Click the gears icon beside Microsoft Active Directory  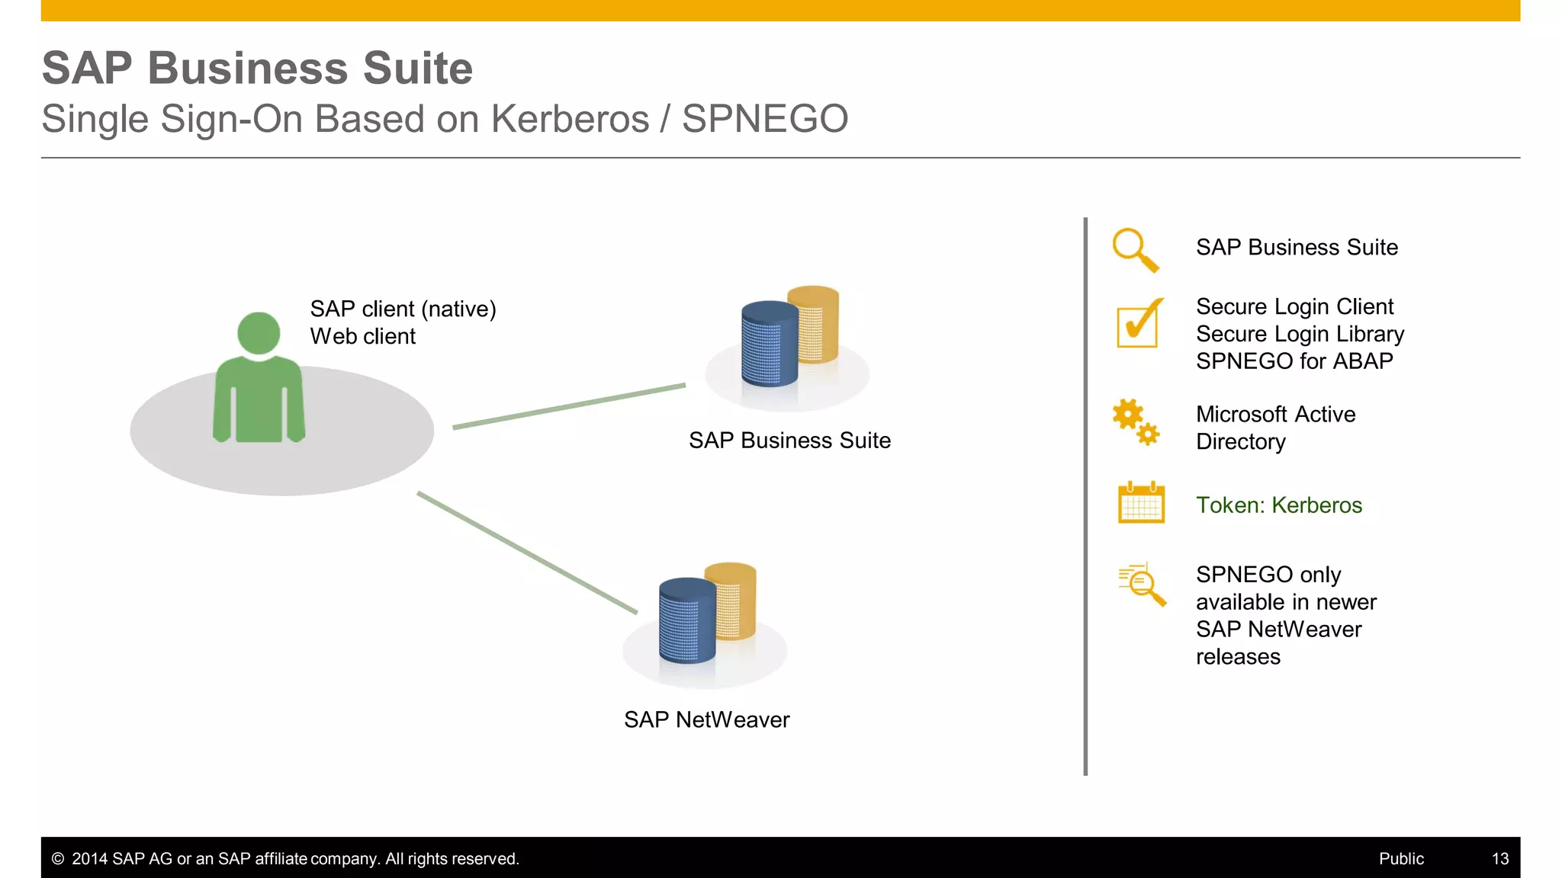(x=1136, y=421)
